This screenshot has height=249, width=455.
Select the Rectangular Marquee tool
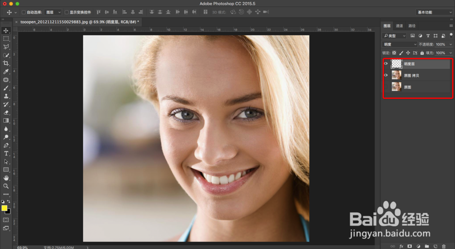[x=6, y=39]
